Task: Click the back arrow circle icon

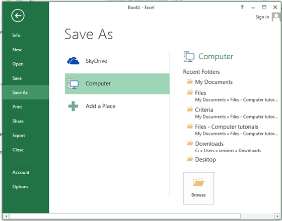Action: pos(18,16)
